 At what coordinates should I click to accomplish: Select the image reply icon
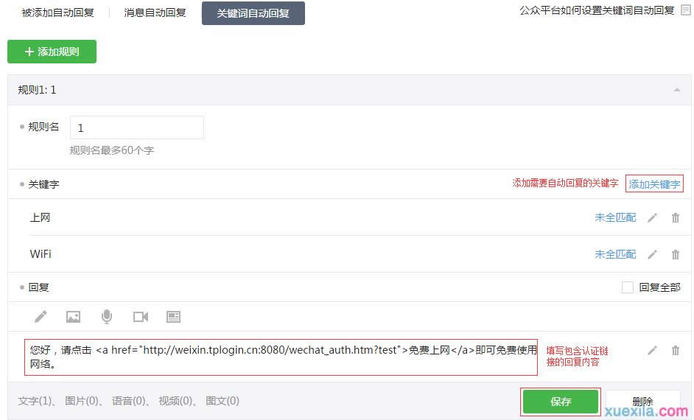[73, 317]
